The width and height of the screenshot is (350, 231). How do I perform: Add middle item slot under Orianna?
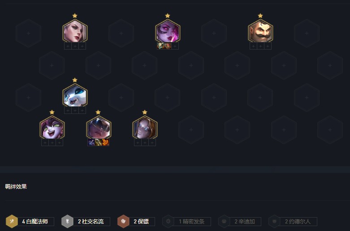click(75, 110)
